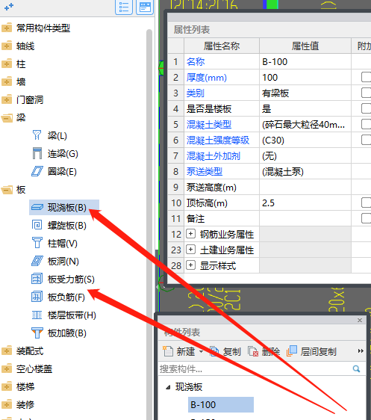The image size is (371, 420).
Task: Edit the 顶标高 value cell 2.5
Action: tap(305, 203)
